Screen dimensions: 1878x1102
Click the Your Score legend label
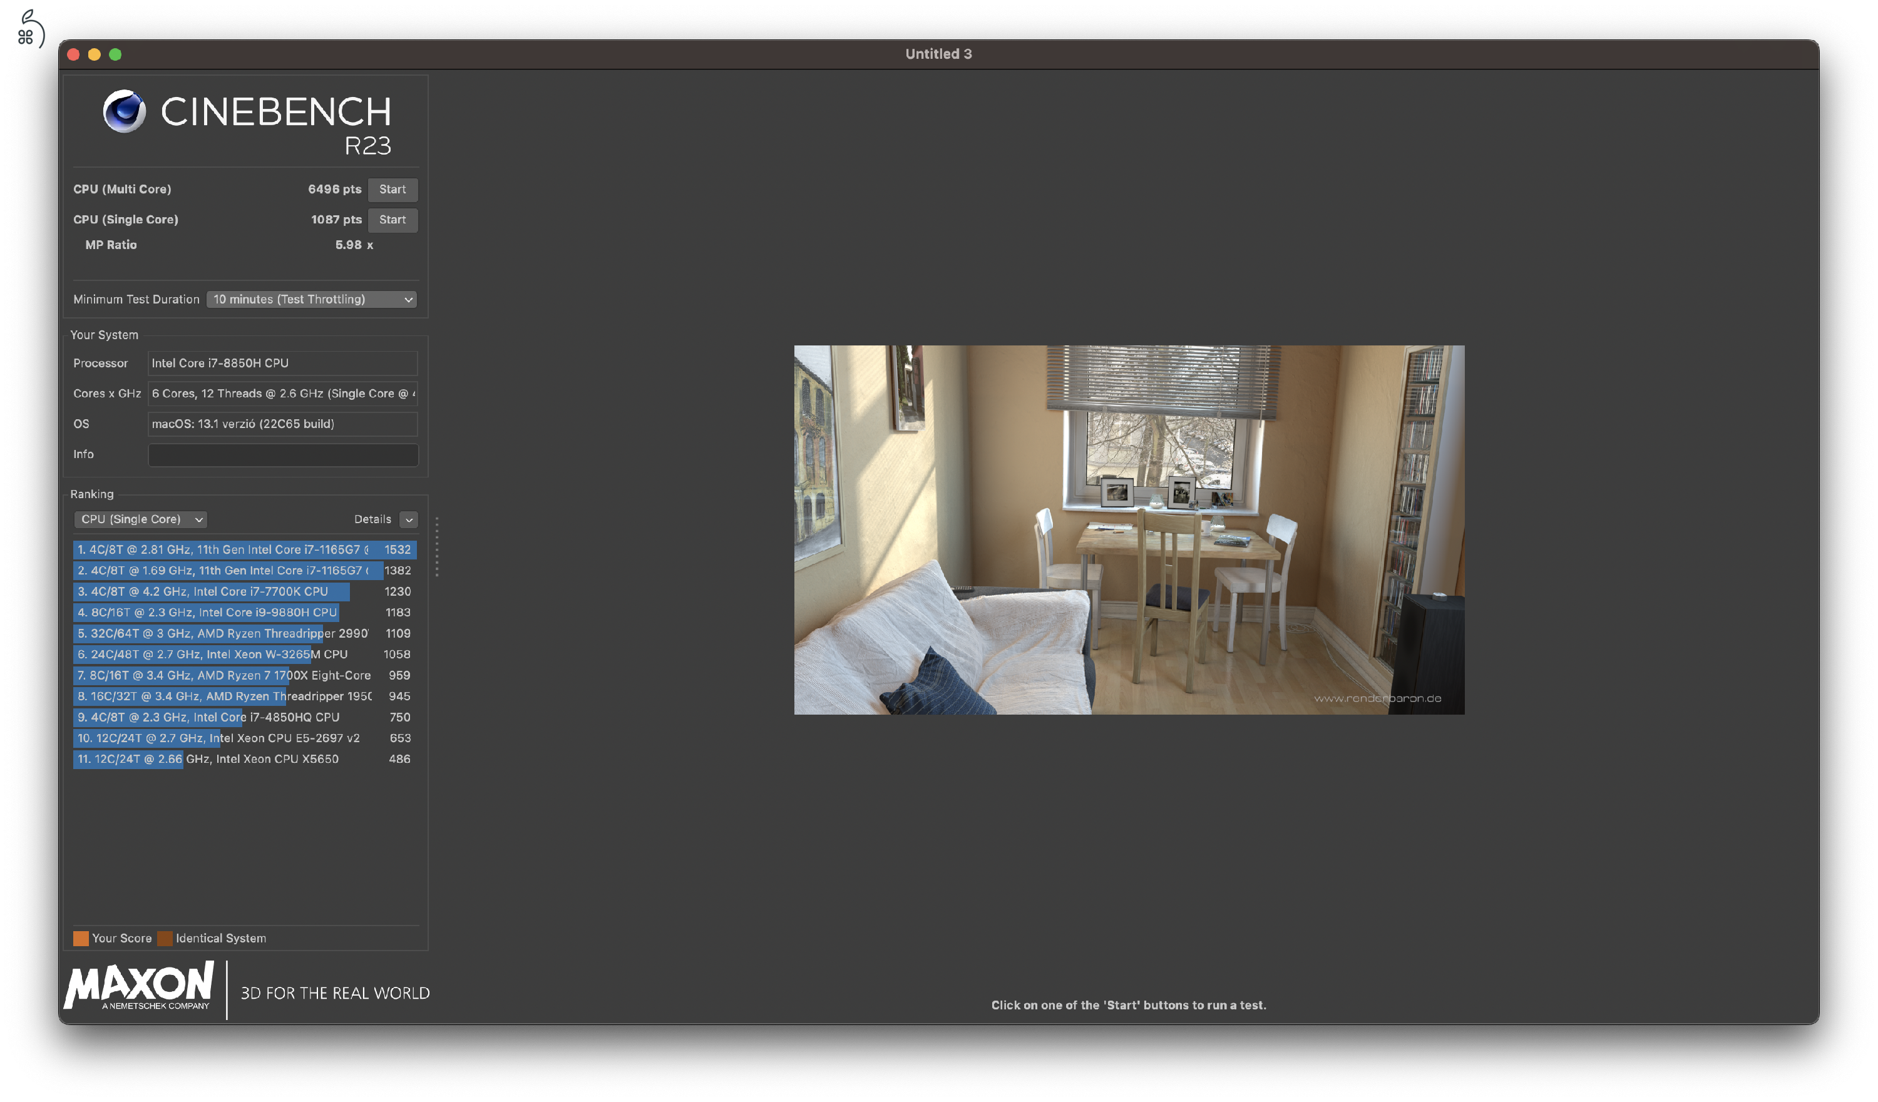[x=121, y=939]
